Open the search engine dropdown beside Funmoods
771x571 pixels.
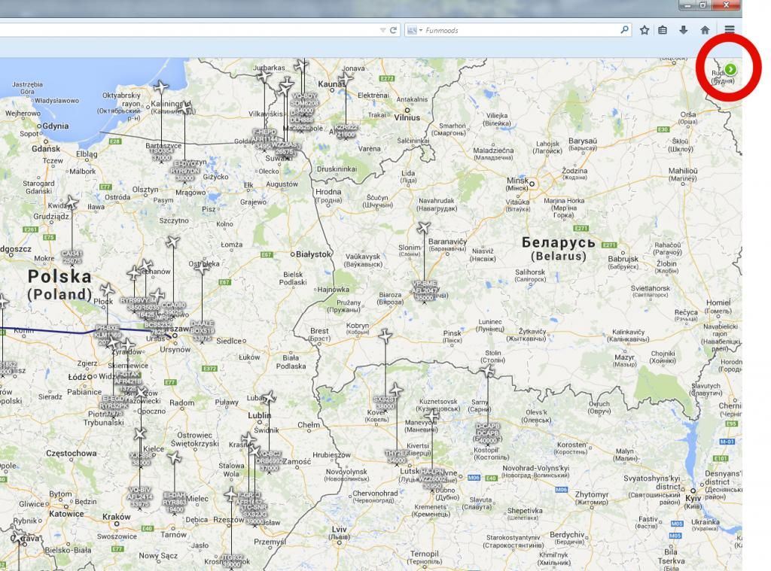(x=414, y=30)
